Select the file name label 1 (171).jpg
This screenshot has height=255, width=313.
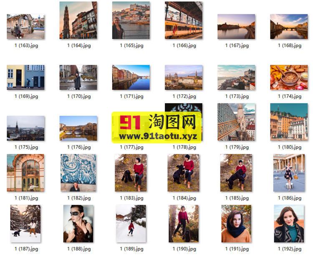[132, 97]
